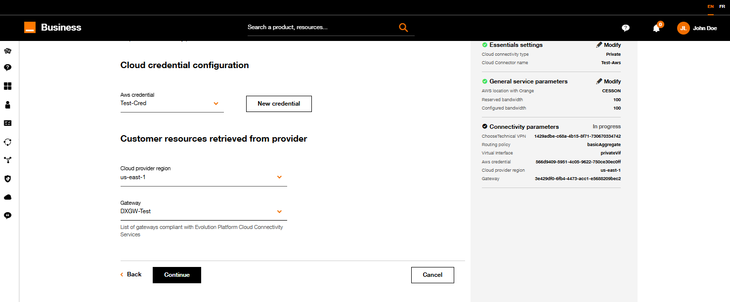730x302 pixels.
Task: Click Customer resources retrieved from provider heading
Action: 214,139
